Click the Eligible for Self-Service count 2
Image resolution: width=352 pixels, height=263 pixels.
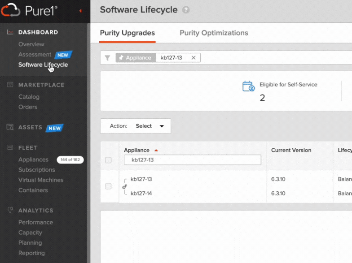pos(262,98)
